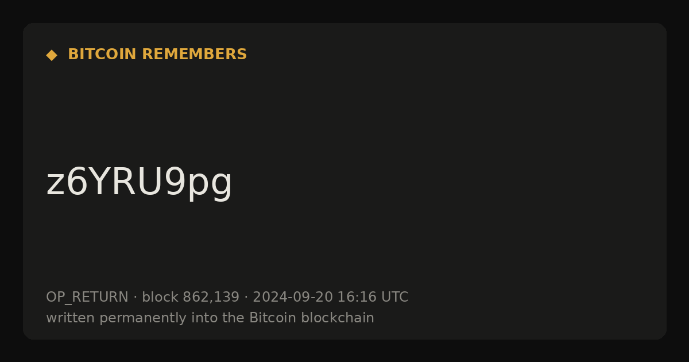Select the message text z6YRU9pg
Screen dimensions: 689x362
click(139, 183)
